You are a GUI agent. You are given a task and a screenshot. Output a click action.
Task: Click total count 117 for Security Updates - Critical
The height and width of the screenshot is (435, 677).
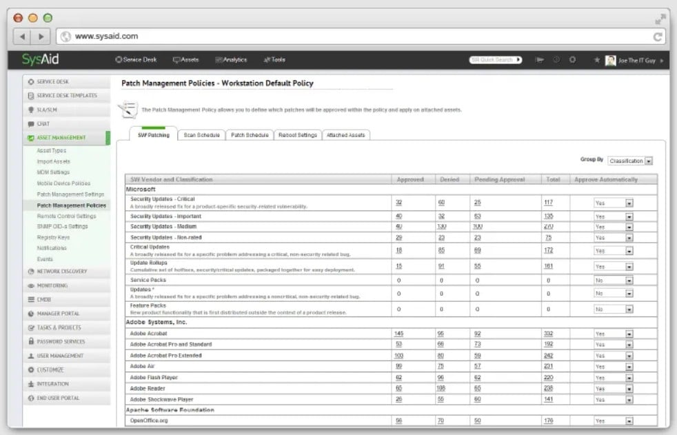(x=548, y=203)
